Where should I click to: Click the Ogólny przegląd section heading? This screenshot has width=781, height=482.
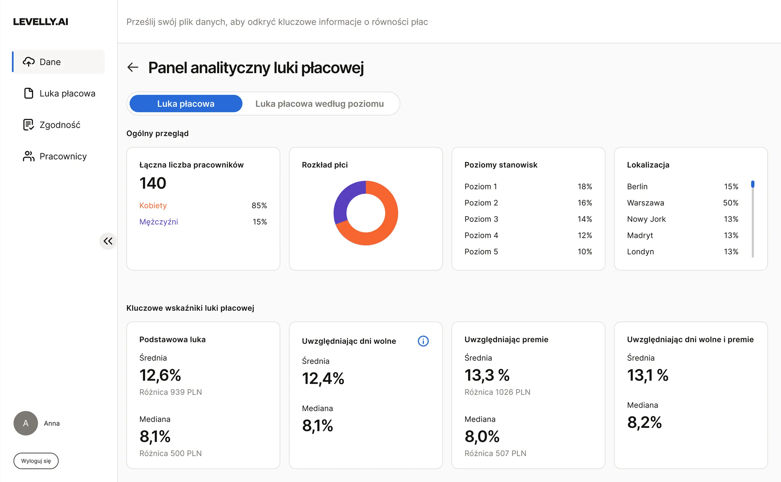(157, 134)
